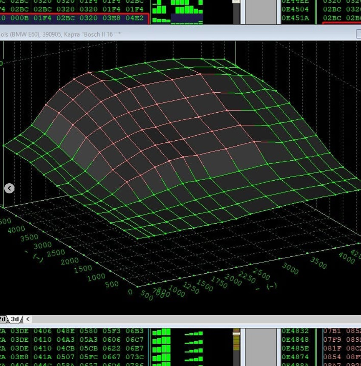Select address 0E451A in the top list

tap(295, 18)
